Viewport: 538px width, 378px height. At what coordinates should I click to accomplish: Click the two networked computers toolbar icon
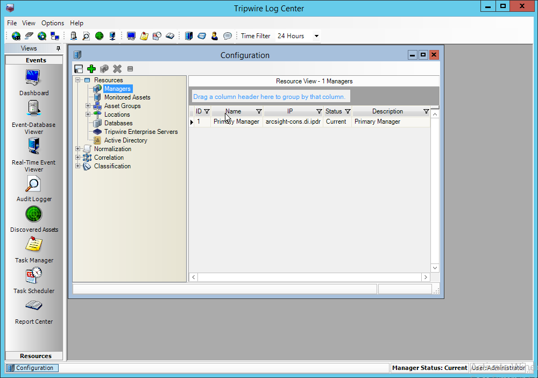(54, 35)
